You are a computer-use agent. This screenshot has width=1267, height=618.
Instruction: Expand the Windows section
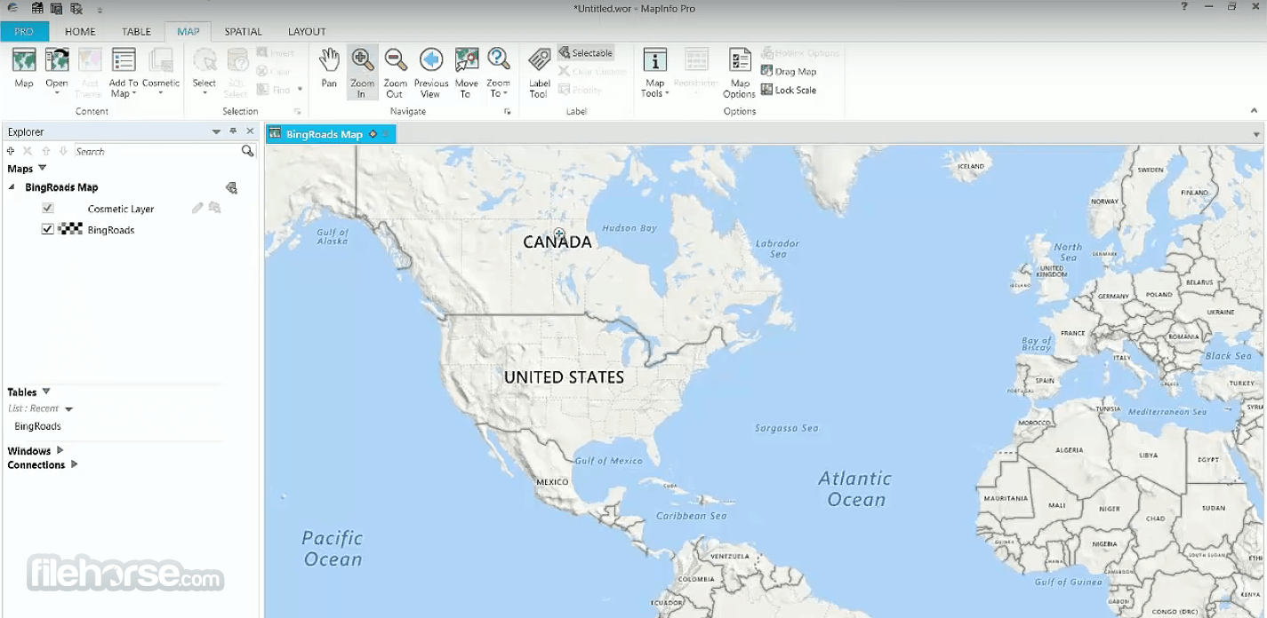[60, 450]
